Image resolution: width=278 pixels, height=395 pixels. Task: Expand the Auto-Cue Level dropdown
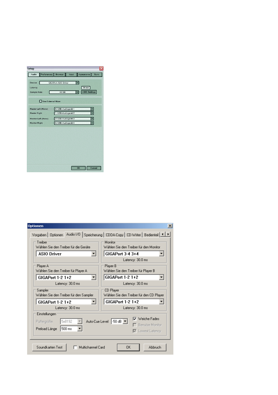(x=125, y=321)
